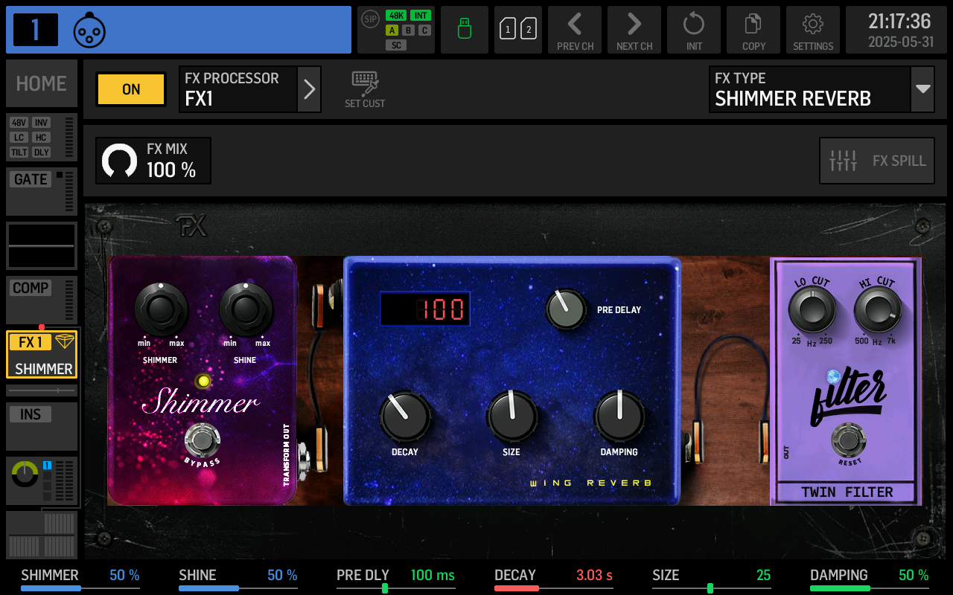
Task: Open the FX TYPE dropdown showing SHIMMER REVERB
Action: (821, 89)
